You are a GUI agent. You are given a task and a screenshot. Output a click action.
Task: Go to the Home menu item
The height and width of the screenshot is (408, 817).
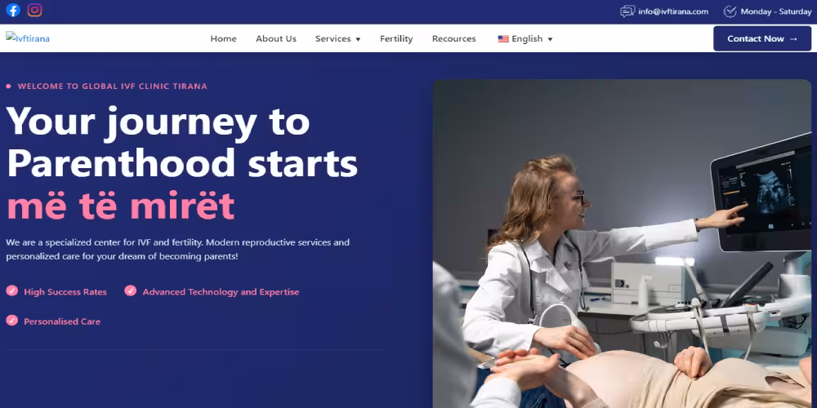(224, 38)
